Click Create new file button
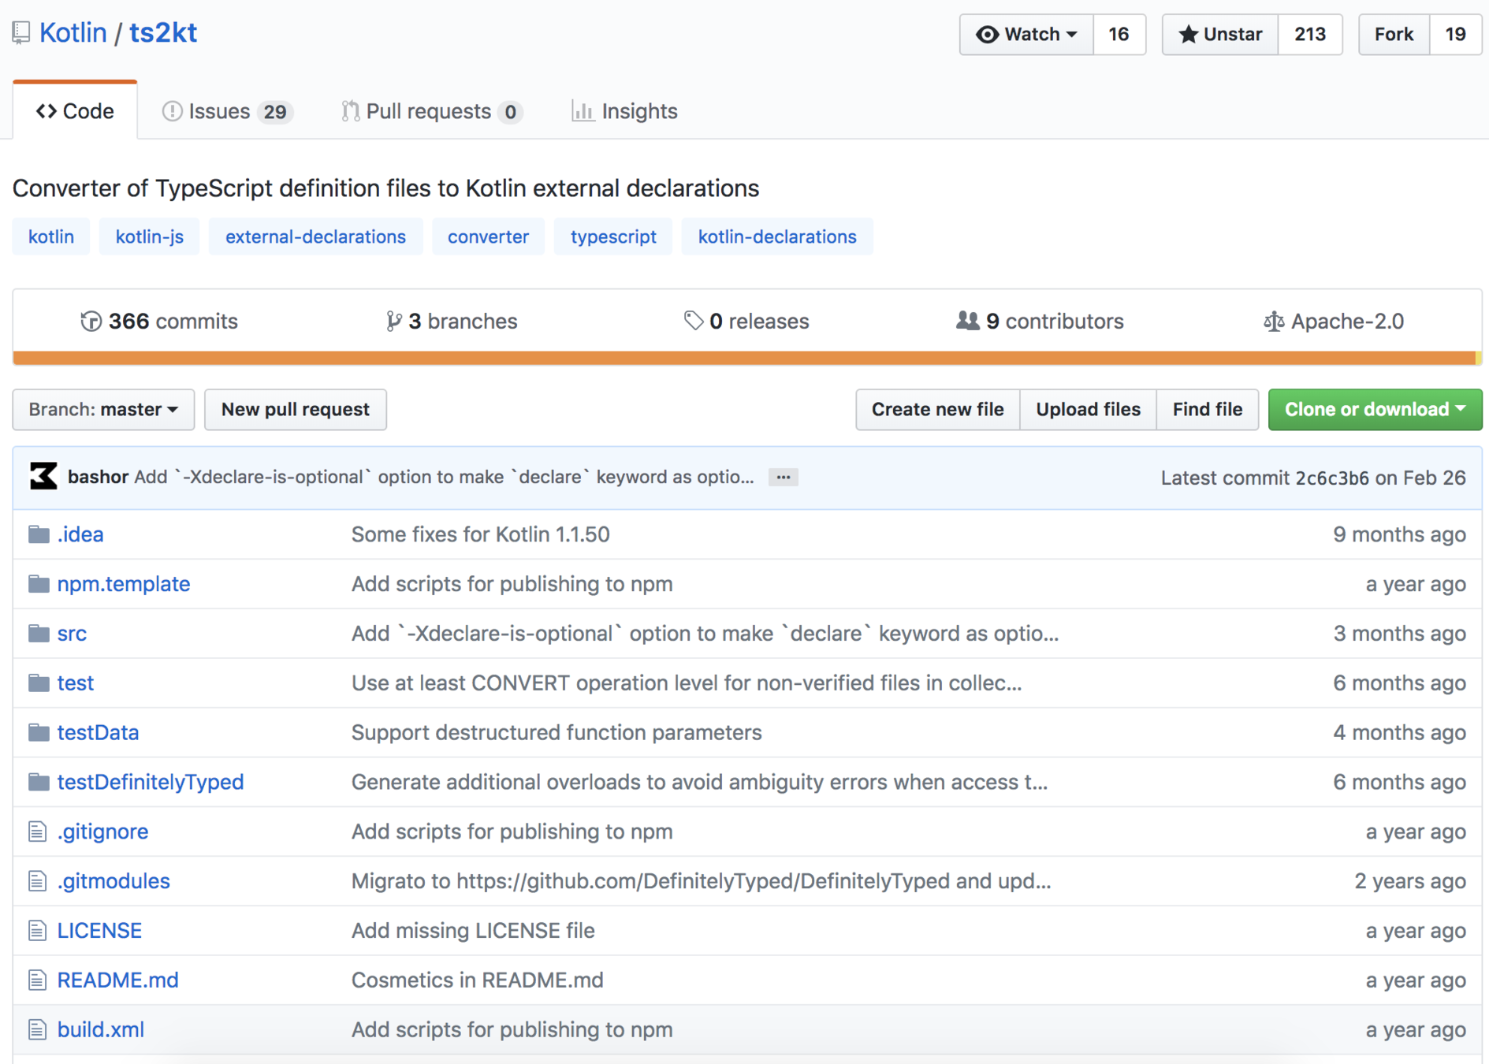The width and height of the screenshot is (1489, 1064). click(938, 410)
